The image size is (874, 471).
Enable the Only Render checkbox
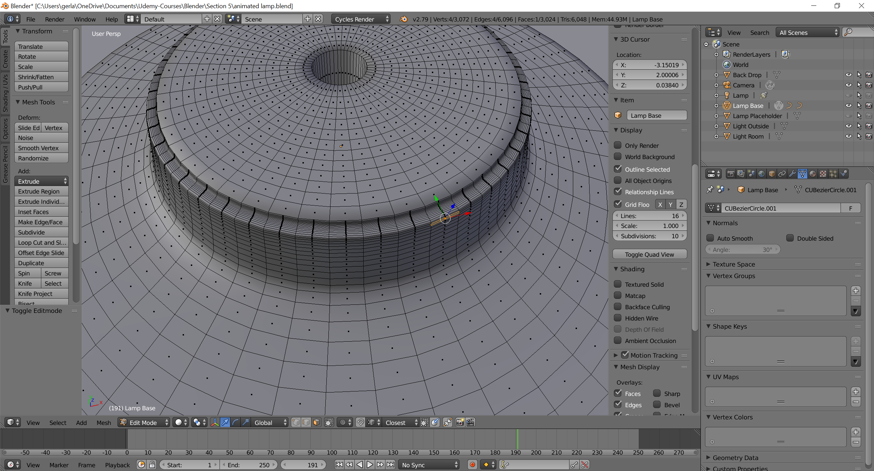pos(618,145)
